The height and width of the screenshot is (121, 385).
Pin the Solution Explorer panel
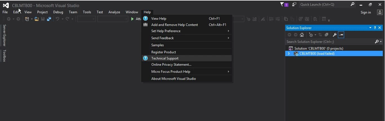[375, 28]
